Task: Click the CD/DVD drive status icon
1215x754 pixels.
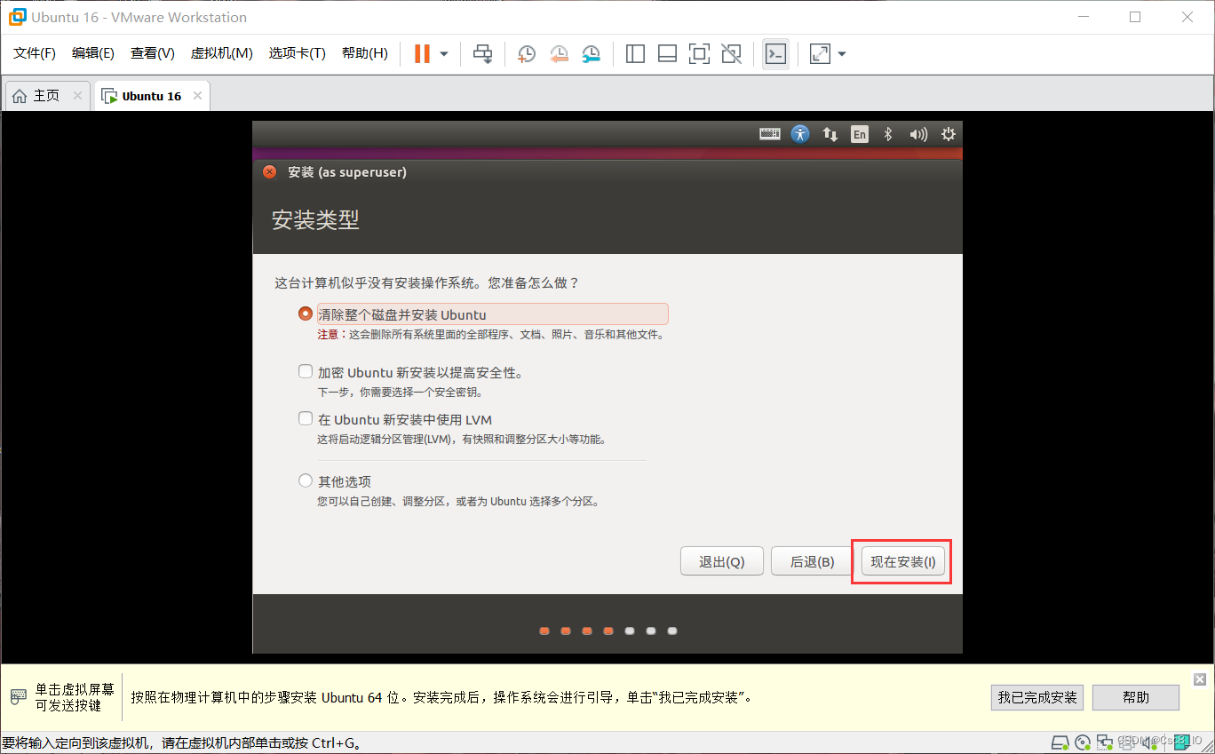Action: [1082, 742]
